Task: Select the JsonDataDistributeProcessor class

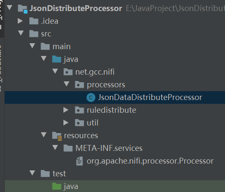Action: point(150,97)
